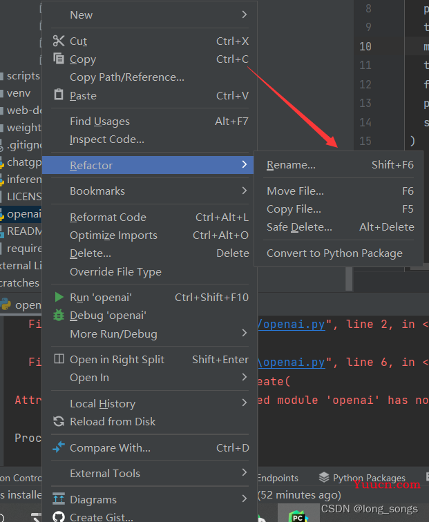The width and height of the screenshot is (429, 522).
Task: Click the Cut scissors icon
Action: point(59,41)
